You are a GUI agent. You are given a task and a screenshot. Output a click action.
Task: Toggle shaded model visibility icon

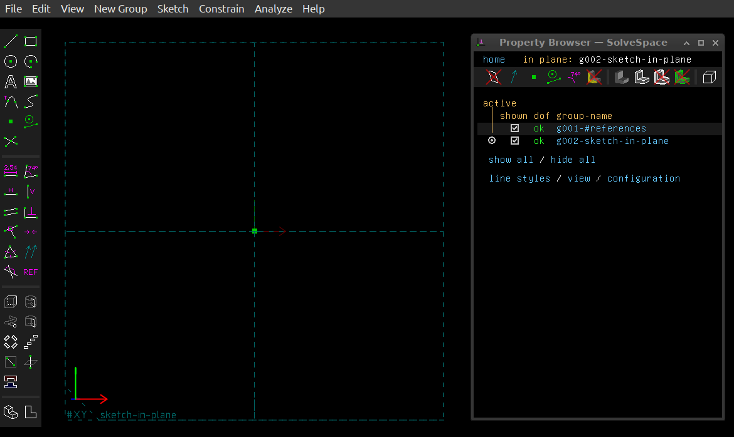click(x=621, y=77)
